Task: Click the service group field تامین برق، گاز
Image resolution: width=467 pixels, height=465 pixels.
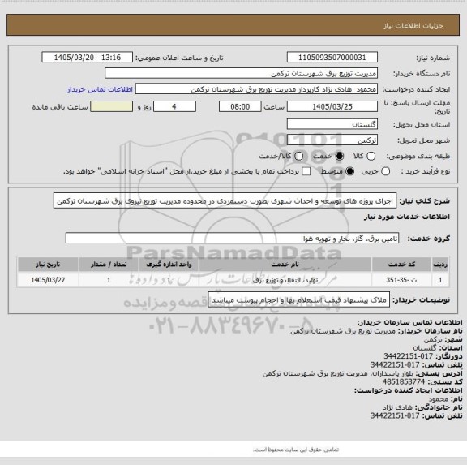Action: click(232, 238)
